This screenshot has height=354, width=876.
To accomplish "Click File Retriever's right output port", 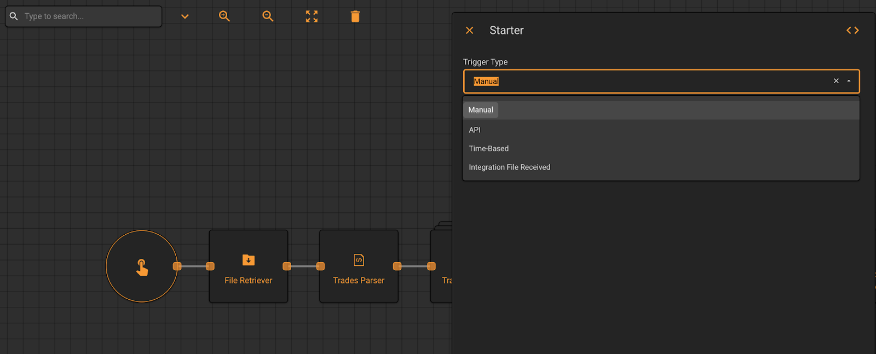I will [x=287, y=266].
